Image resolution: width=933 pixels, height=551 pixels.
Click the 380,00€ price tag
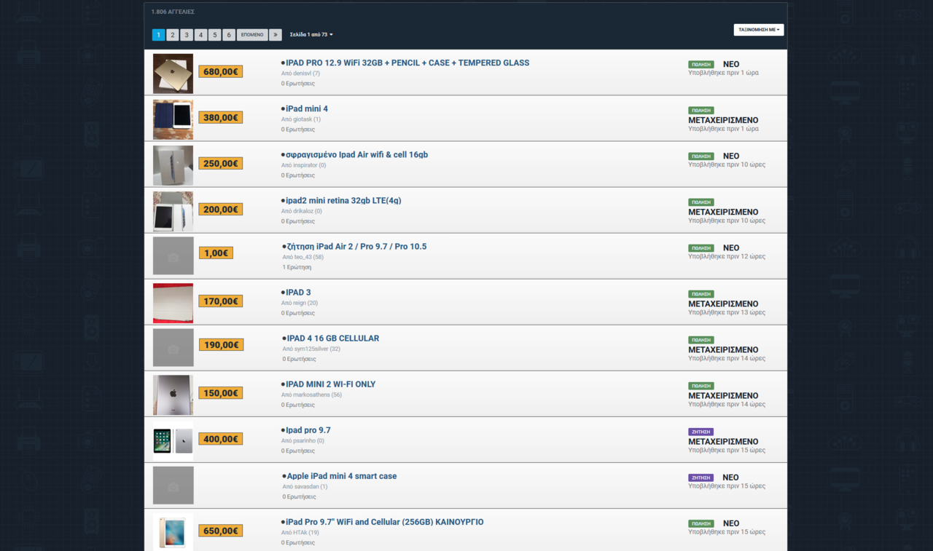(221, 117)
